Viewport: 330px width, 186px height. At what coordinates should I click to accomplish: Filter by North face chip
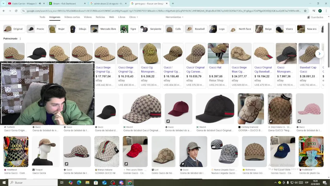click(x=241, y=29)
